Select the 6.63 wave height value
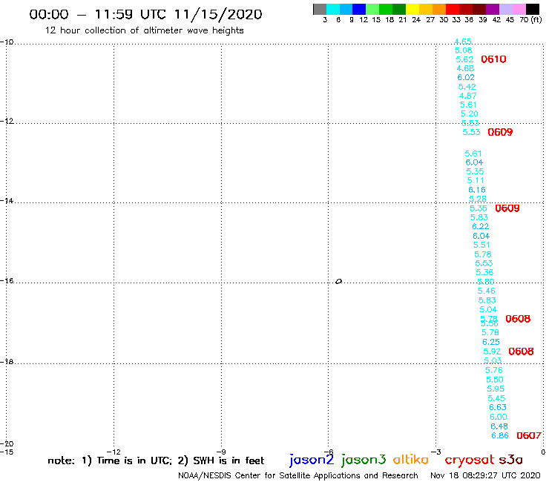This screenshot has width=549, height=482. (498, 407)
